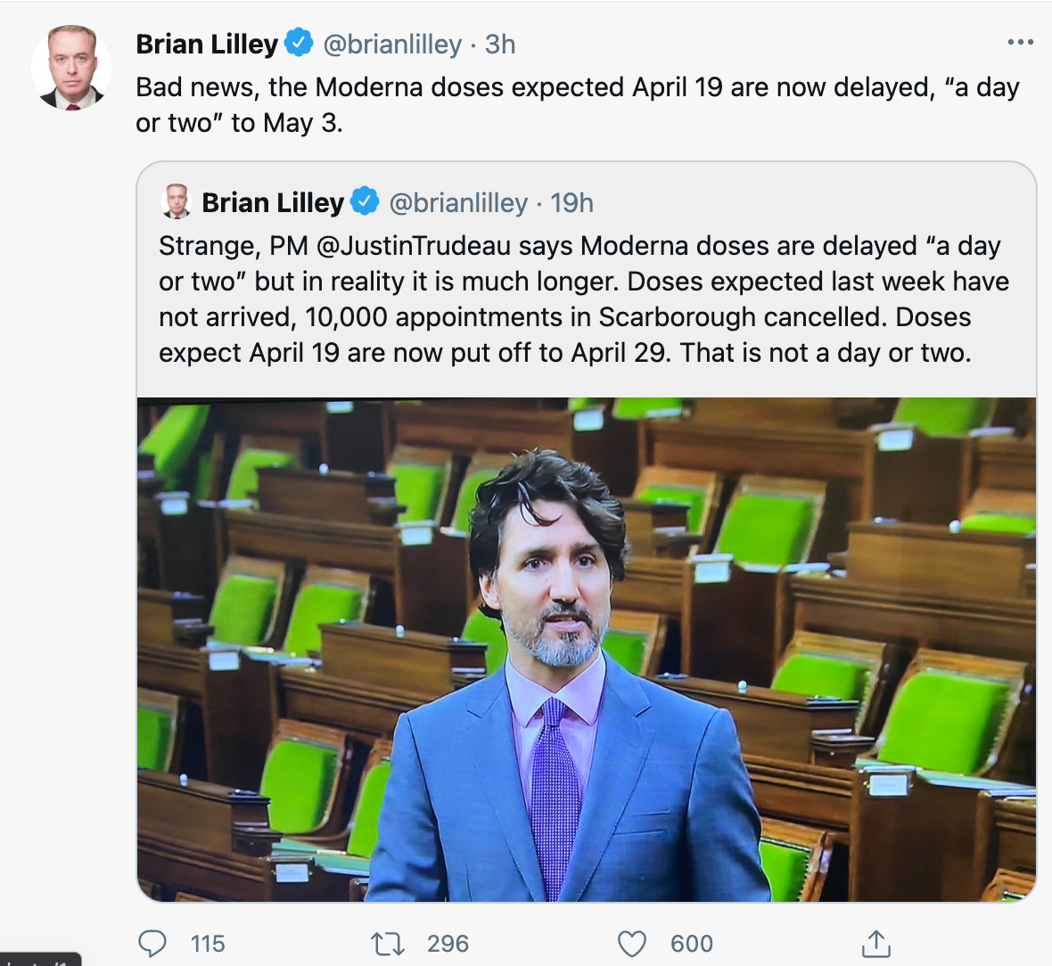This screenshot has width=1052, height=966.
Task: Open the quoted tweet's parliament photo
Action: [x=587, y=650]
